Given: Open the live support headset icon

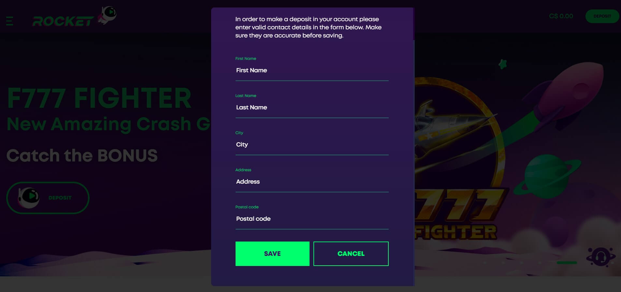Looking at the screenshot, I should point(601,257).
